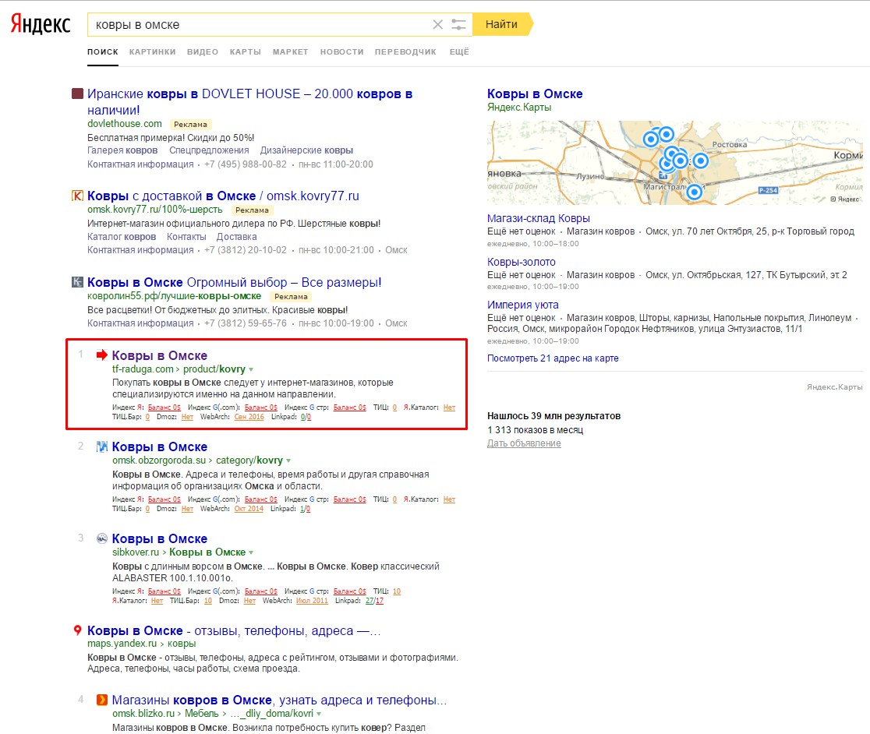Click the Дизайнерские ковры sitelink
This screenshot has height=734, width=870.
pos(306,150)
